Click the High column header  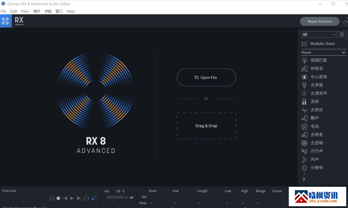pos(244,191)
